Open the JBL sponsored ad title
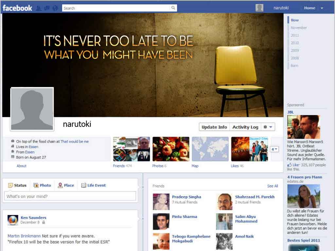 tap(291, 112)
